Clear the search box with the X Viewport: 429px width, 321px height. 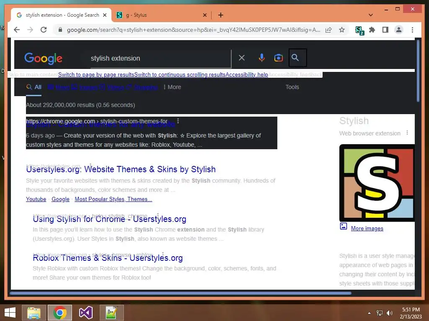click(x=242, y=58)
